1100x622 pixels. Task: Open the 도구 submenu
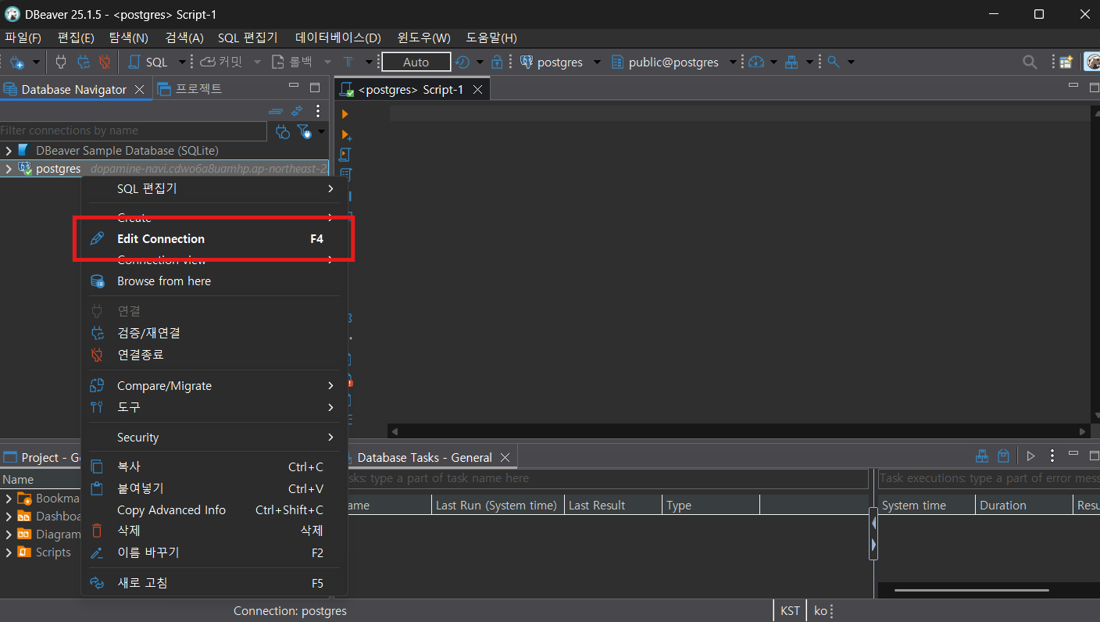coord(214,407)
